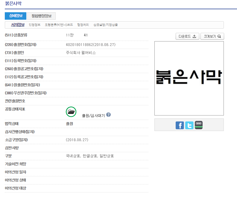Switch to the 통합행정정보 tab
The height and width of the screenshot is (208, 237).
[41, 16]
